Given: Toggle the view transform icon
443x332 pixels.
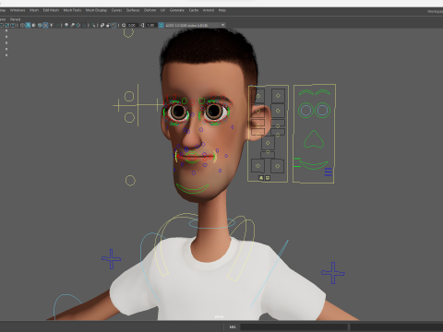Looking at the screenshot, I should pos(161,25).
